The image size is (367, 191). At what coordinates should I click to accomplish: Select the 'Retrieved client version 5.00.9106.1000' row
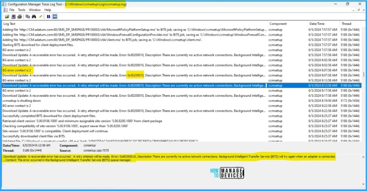click(x=182, y=121)
